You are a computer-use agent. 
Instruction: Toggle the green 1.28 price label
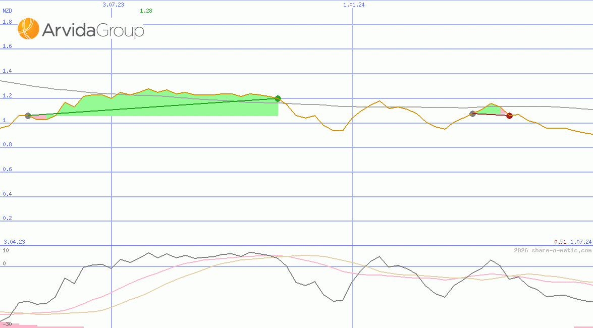click(145, 10)
